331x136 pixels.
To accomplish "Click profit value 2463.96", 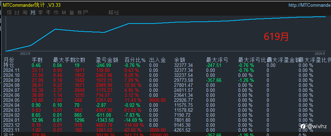I will coord(104,75).
